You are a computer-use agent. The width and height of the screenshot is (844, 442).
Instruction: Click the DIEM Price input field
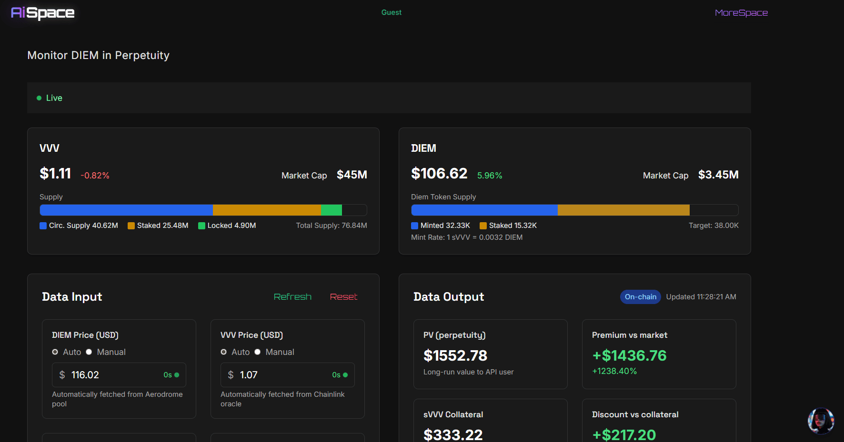click(x=119, y=375)
